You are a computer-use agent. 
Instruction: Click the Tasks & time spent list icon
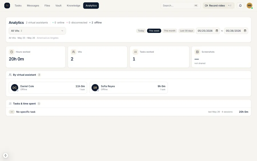coord(10,104)
